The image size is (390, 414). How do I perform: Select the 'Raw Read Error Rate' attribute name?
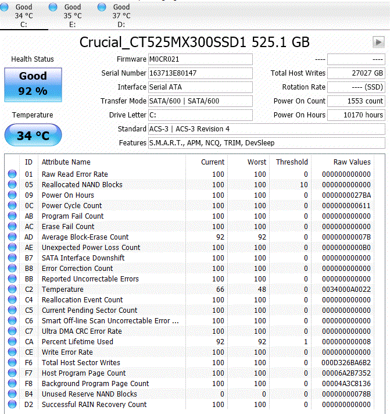pyautogui.click(x=74, y=174)
